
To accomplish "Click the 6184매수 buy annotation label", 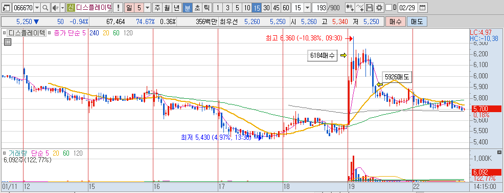I will click(323, 56).
